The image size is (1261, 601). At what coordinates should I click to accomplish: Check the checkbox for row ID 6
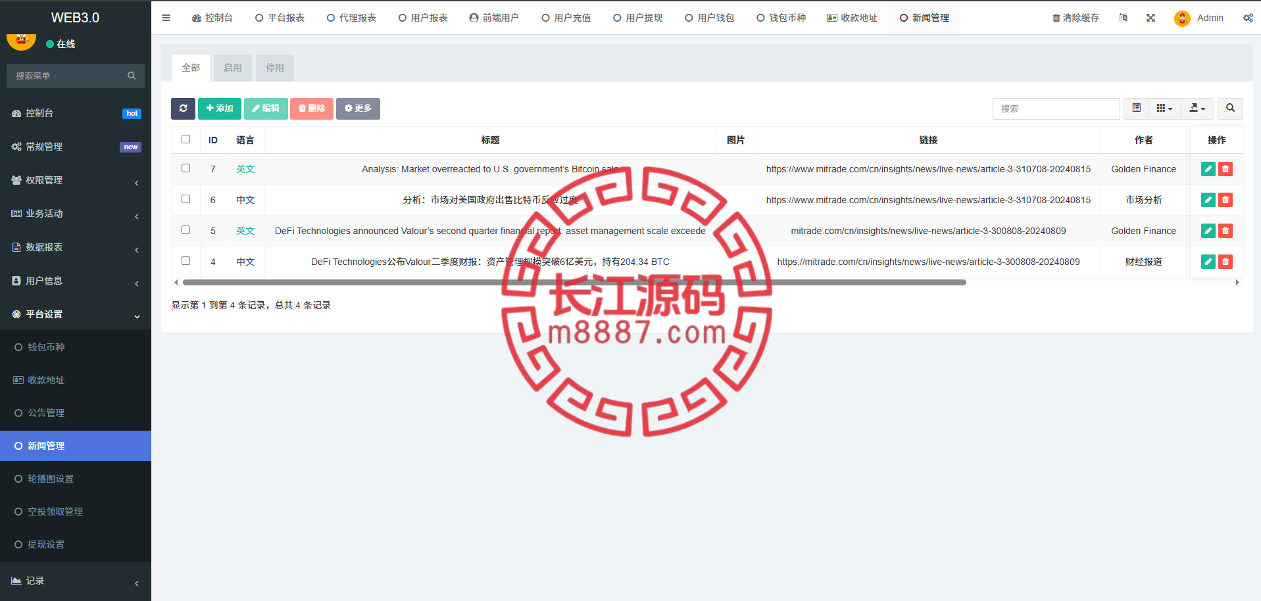(185, 199)
